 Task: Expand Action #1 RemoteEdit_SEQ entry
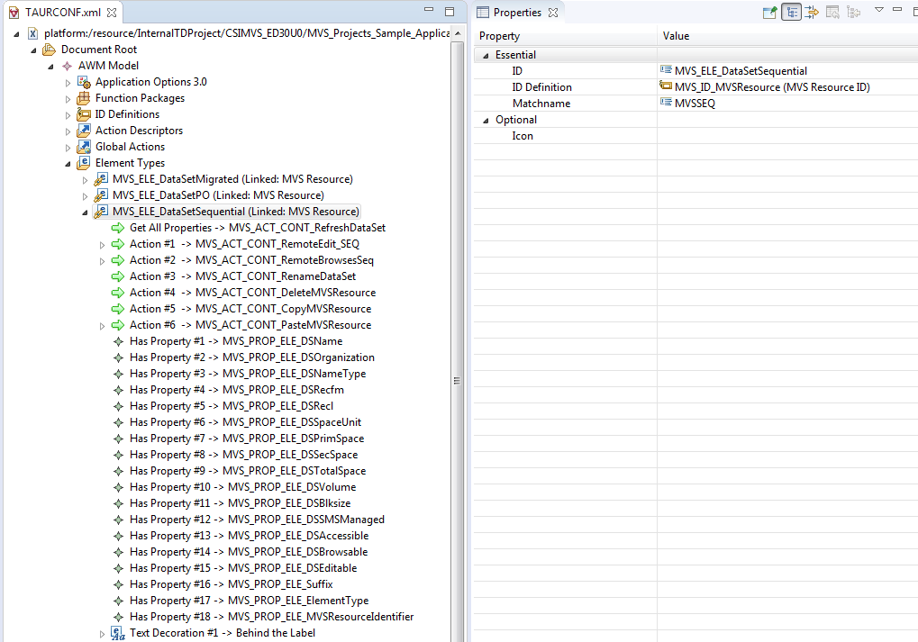(x=102, y=243)
